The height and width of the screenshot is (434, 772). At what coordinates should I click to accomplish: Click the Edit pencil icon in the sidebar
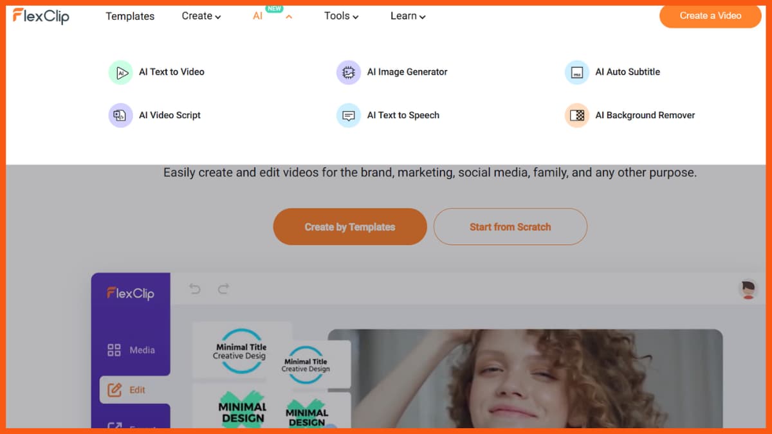115,390
